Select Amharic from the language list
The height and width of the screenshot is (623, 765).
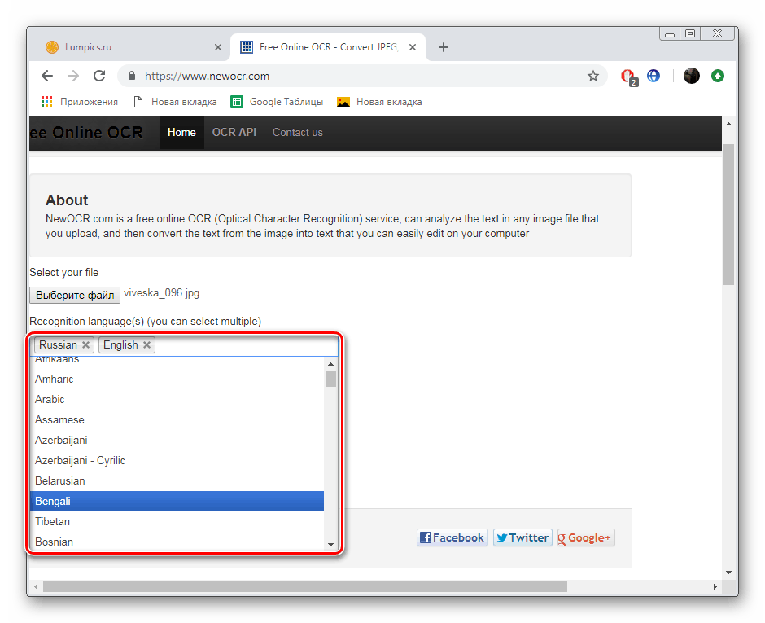point(177,379)
